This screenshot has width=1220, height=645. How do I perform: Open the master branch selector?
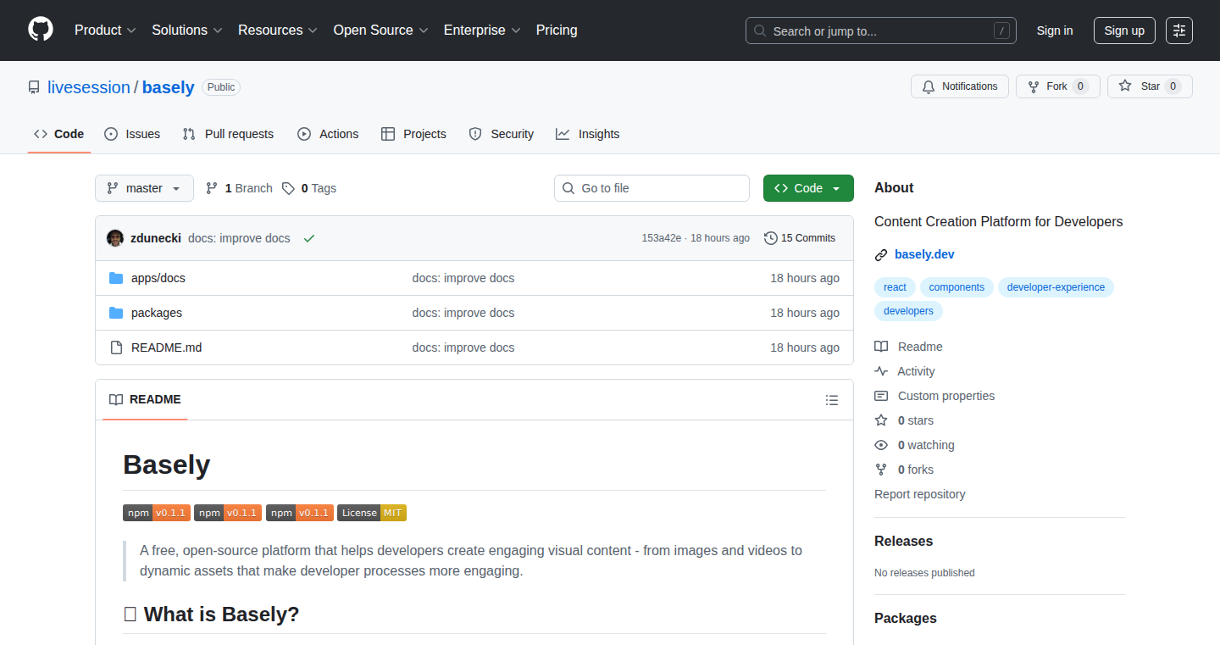pyautogui.click(x=144, y=188)
